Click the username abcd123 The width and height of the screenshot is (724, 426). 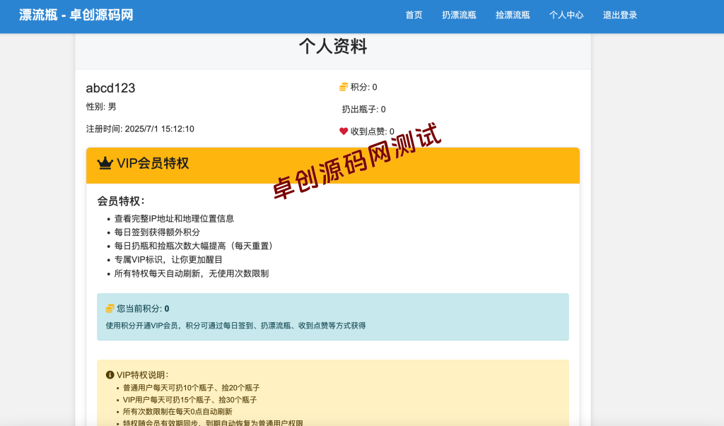pos(110,88)
